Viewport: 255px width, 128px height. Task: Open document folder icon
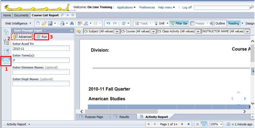pyautogui.click(x=44, y=24)
